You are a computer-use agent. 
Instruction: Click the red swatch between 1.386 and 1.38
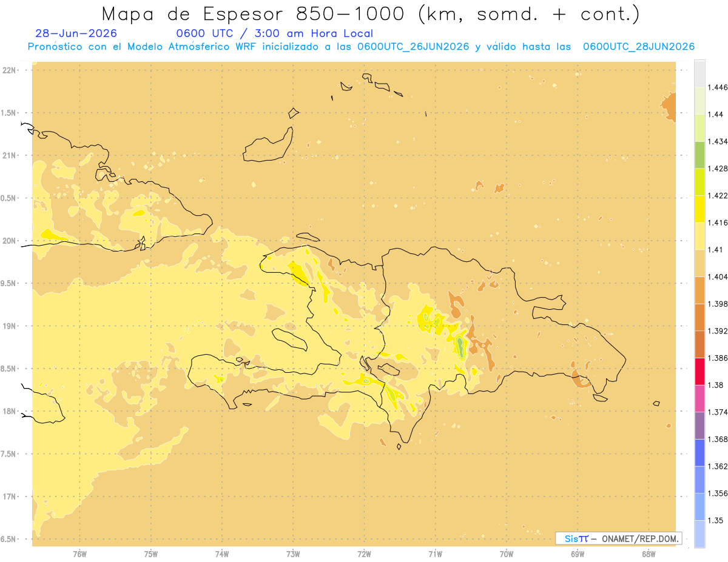[x=699, y=372]
